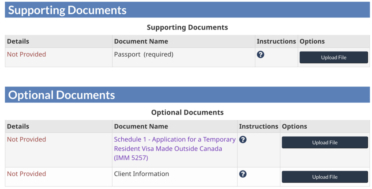372x189 pixels.
Task: Open the Passport instructions help icon
Action: (x=260, y=55)
